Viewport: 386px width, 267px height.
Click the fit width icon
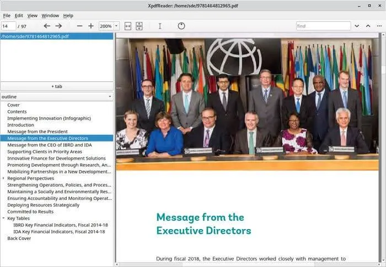128,26
